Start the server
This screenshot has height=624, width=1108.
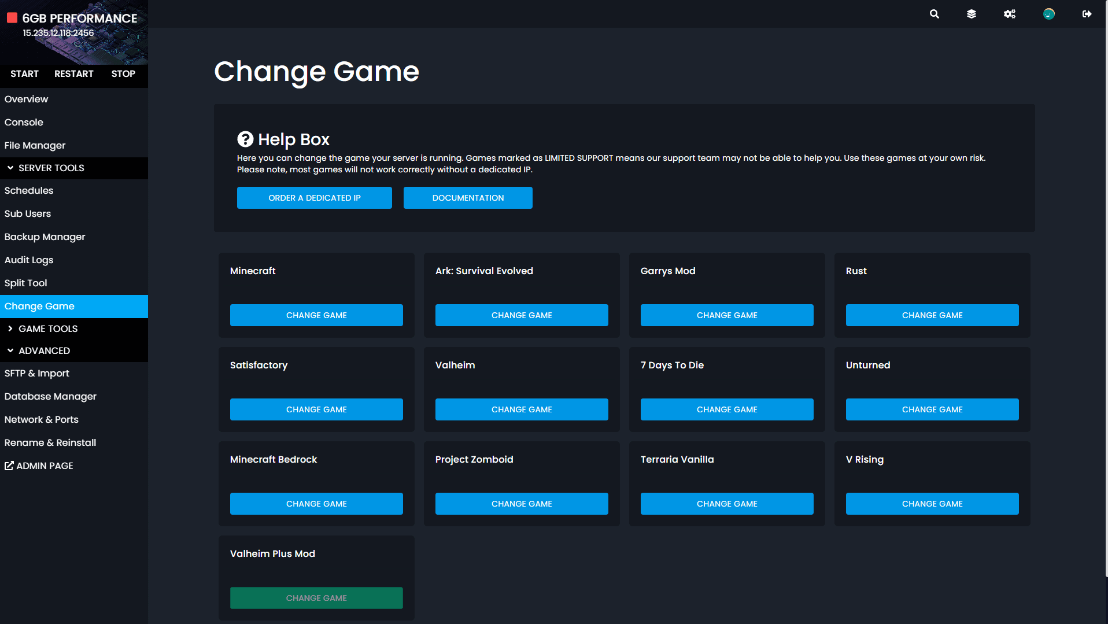24,74
